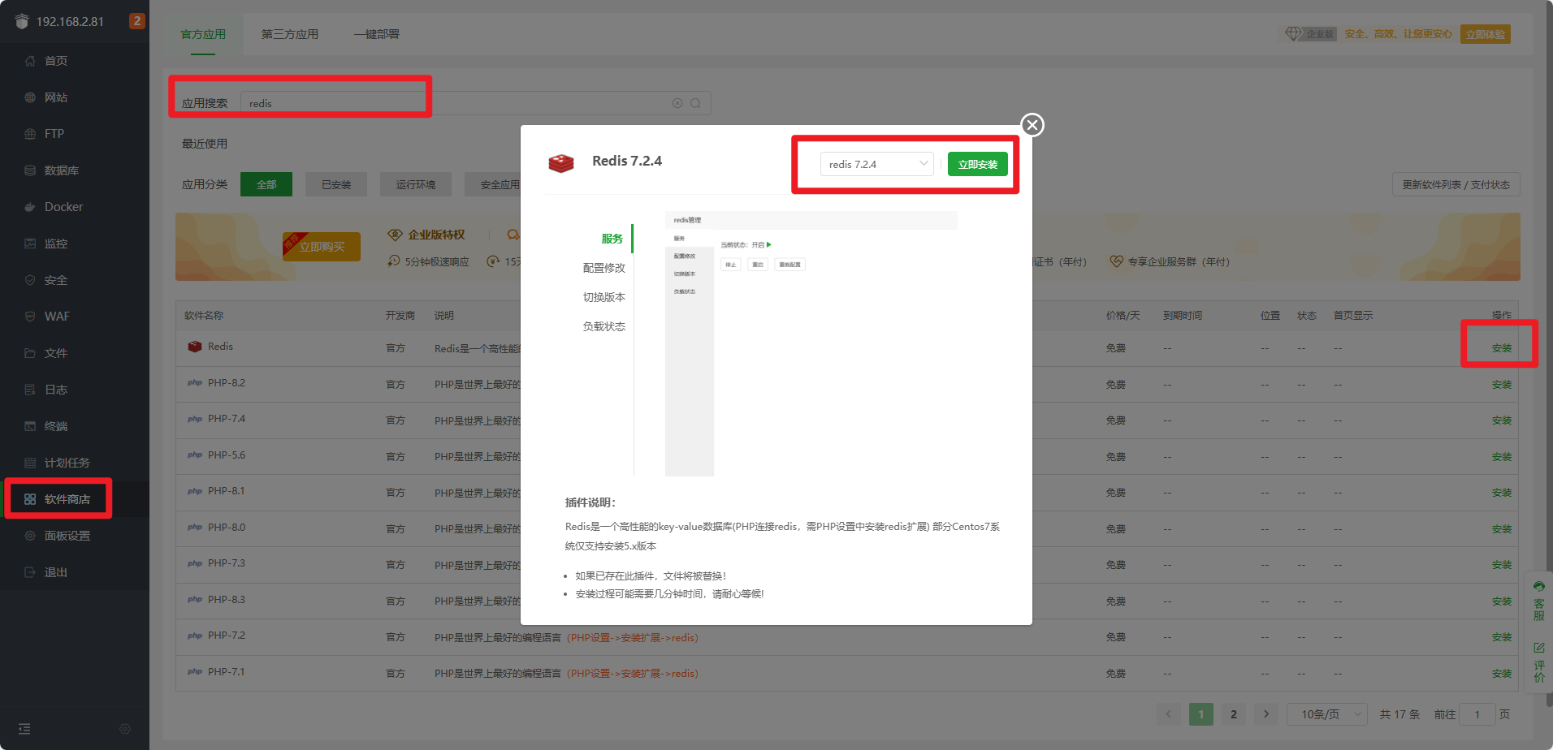The width and height of the screenshot is (1553, 750).
Task: Select the 负载状态 tab in the dialog
Action: (604, 326)
